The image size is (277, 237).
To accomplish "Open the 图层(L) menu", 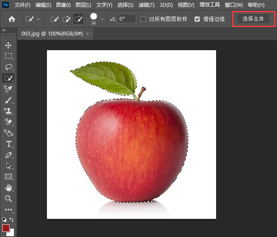I will pos(83,5).
